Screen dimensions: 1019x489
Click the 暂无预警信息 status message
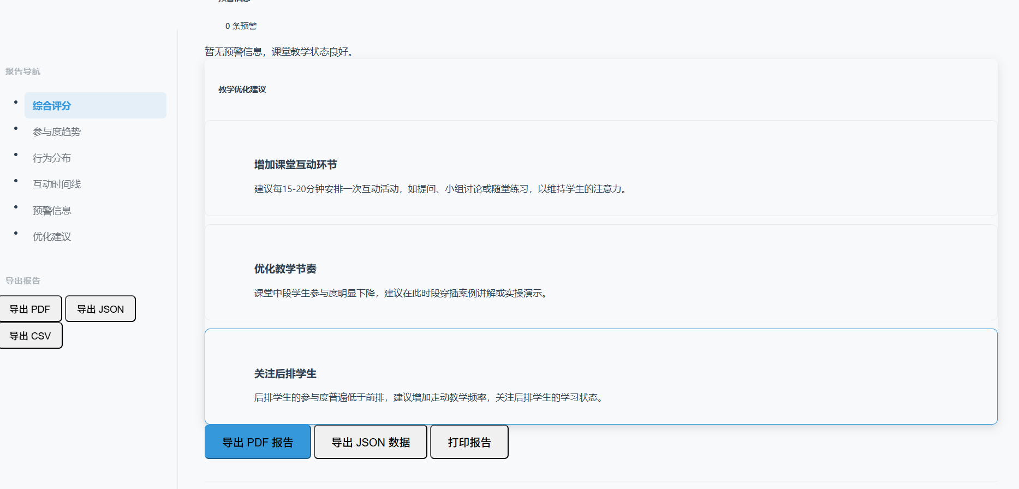coord(281,52)
